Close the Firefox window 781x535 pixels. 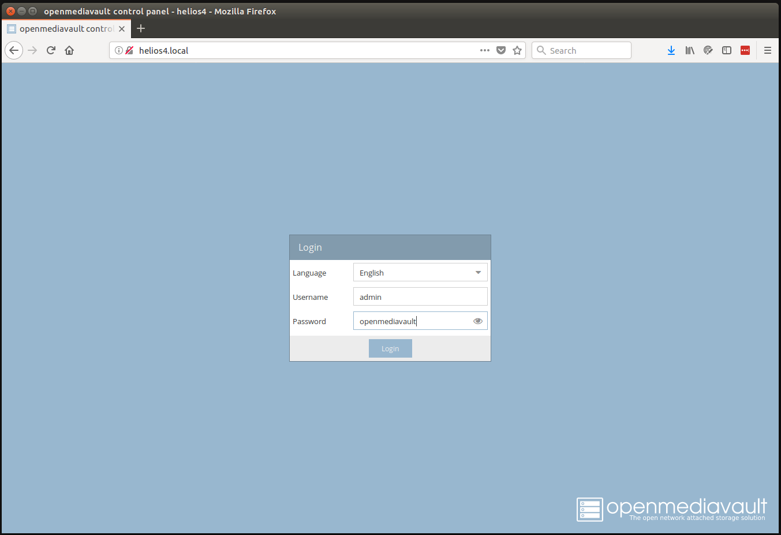pos(10,11)
